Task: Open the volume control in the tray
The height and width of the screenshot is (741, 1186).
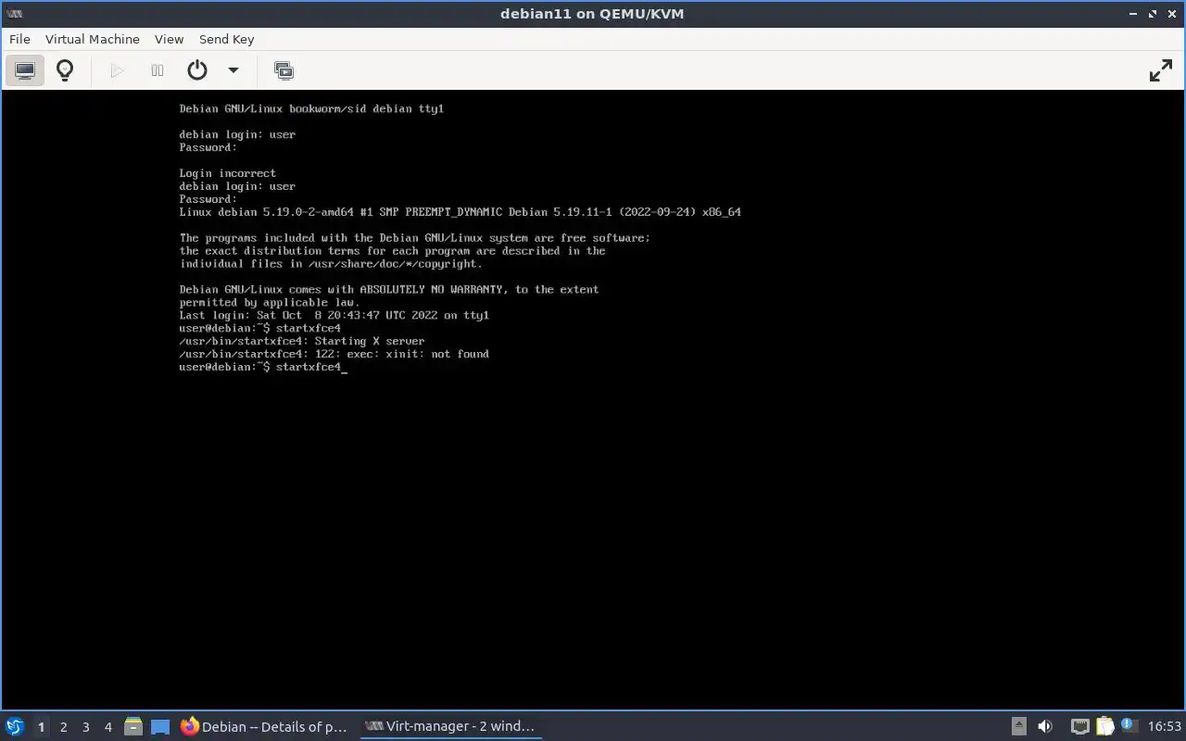Action: coord(1045,727)
